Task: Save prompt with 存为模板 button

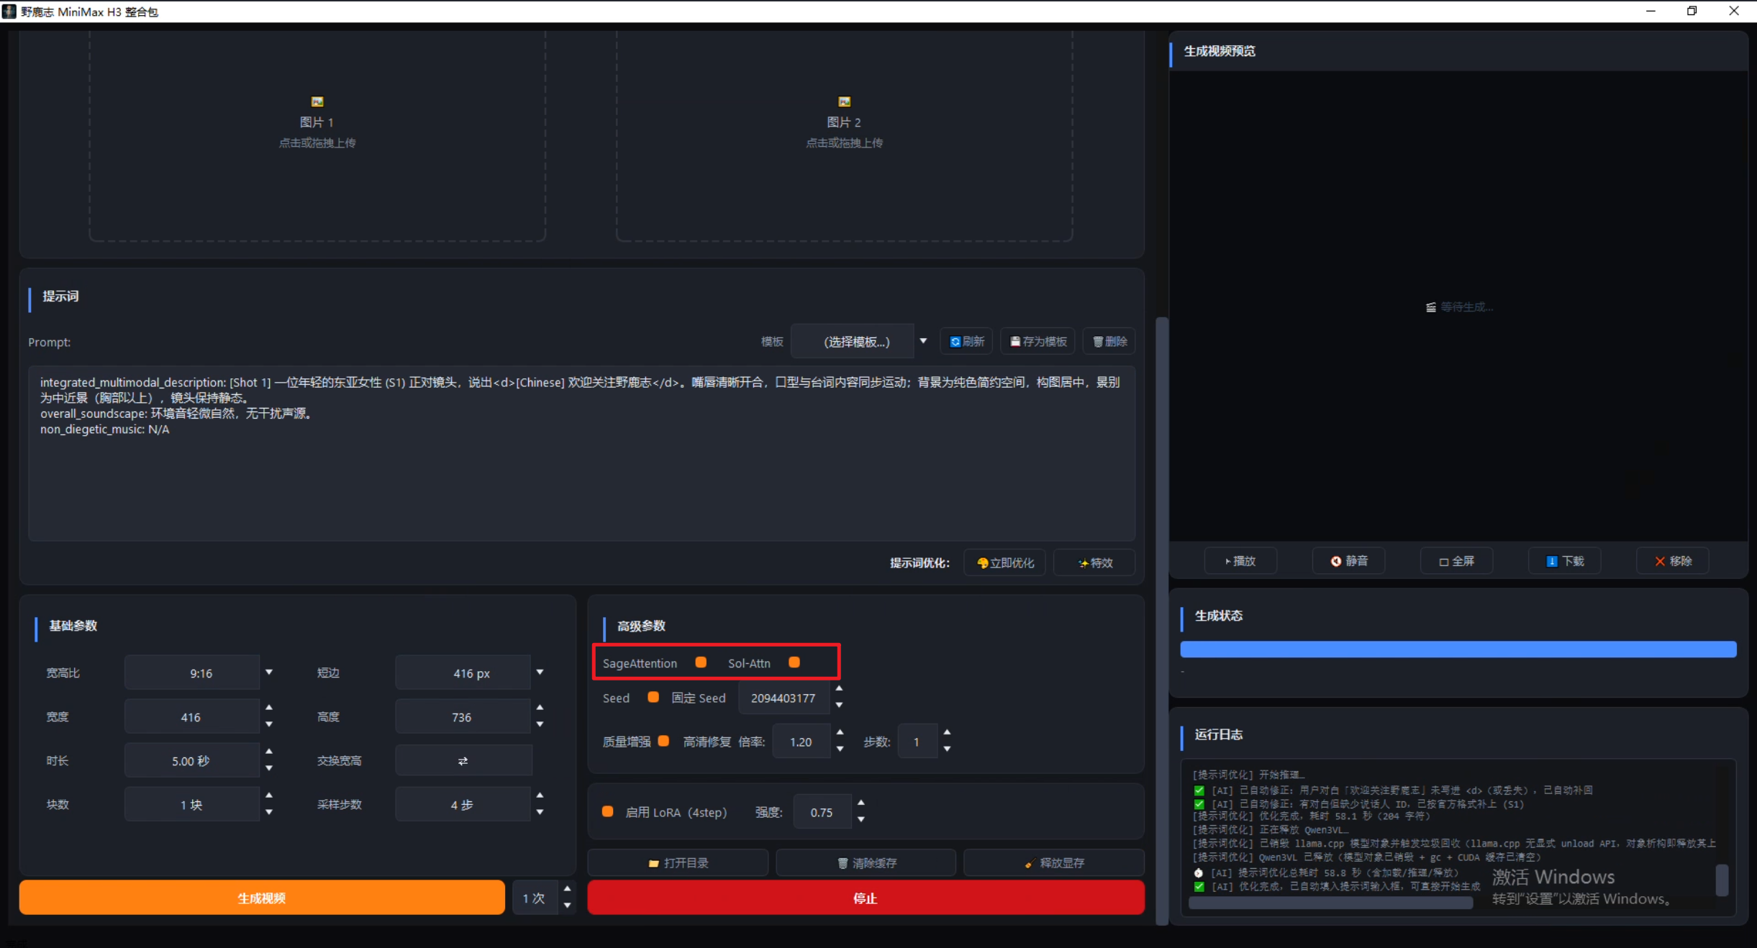Action: coord(1038,342)
